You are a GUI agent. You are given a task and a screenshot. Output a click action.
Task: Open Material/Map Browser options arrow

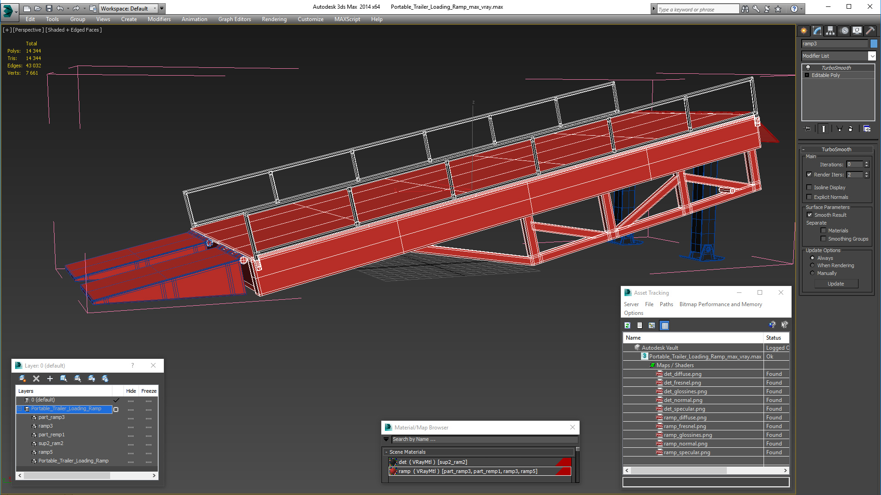(x=386, y=439)
